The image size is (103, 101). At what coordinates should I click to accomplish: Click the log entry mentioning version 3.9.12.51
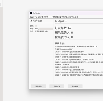click(x=79, y=63)
